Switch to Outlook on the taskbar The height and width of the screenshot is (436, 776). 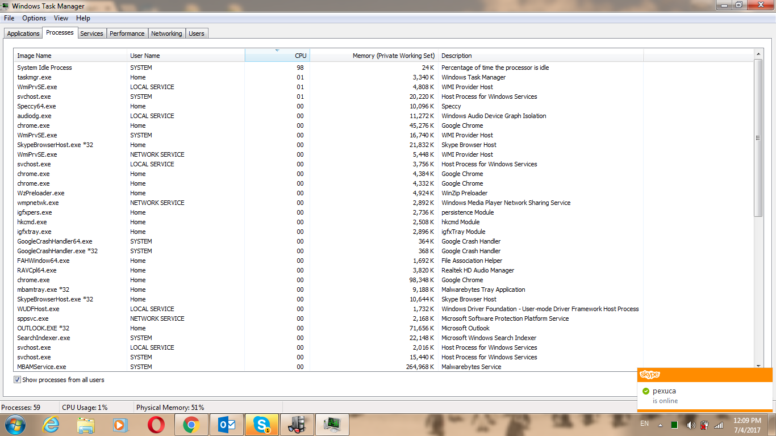click(x=227, y=425)
